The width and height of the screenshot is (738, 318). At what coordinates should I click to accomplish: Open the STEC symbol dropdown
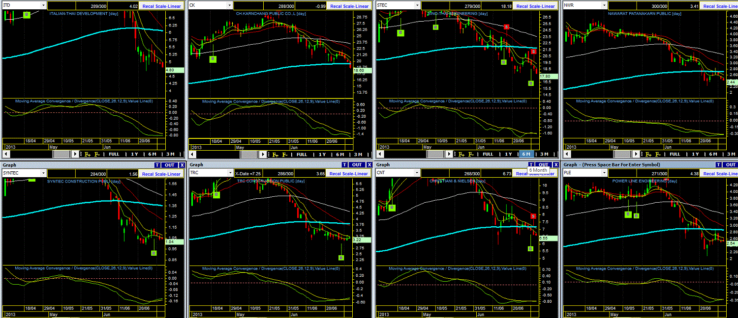click(416, 5)
